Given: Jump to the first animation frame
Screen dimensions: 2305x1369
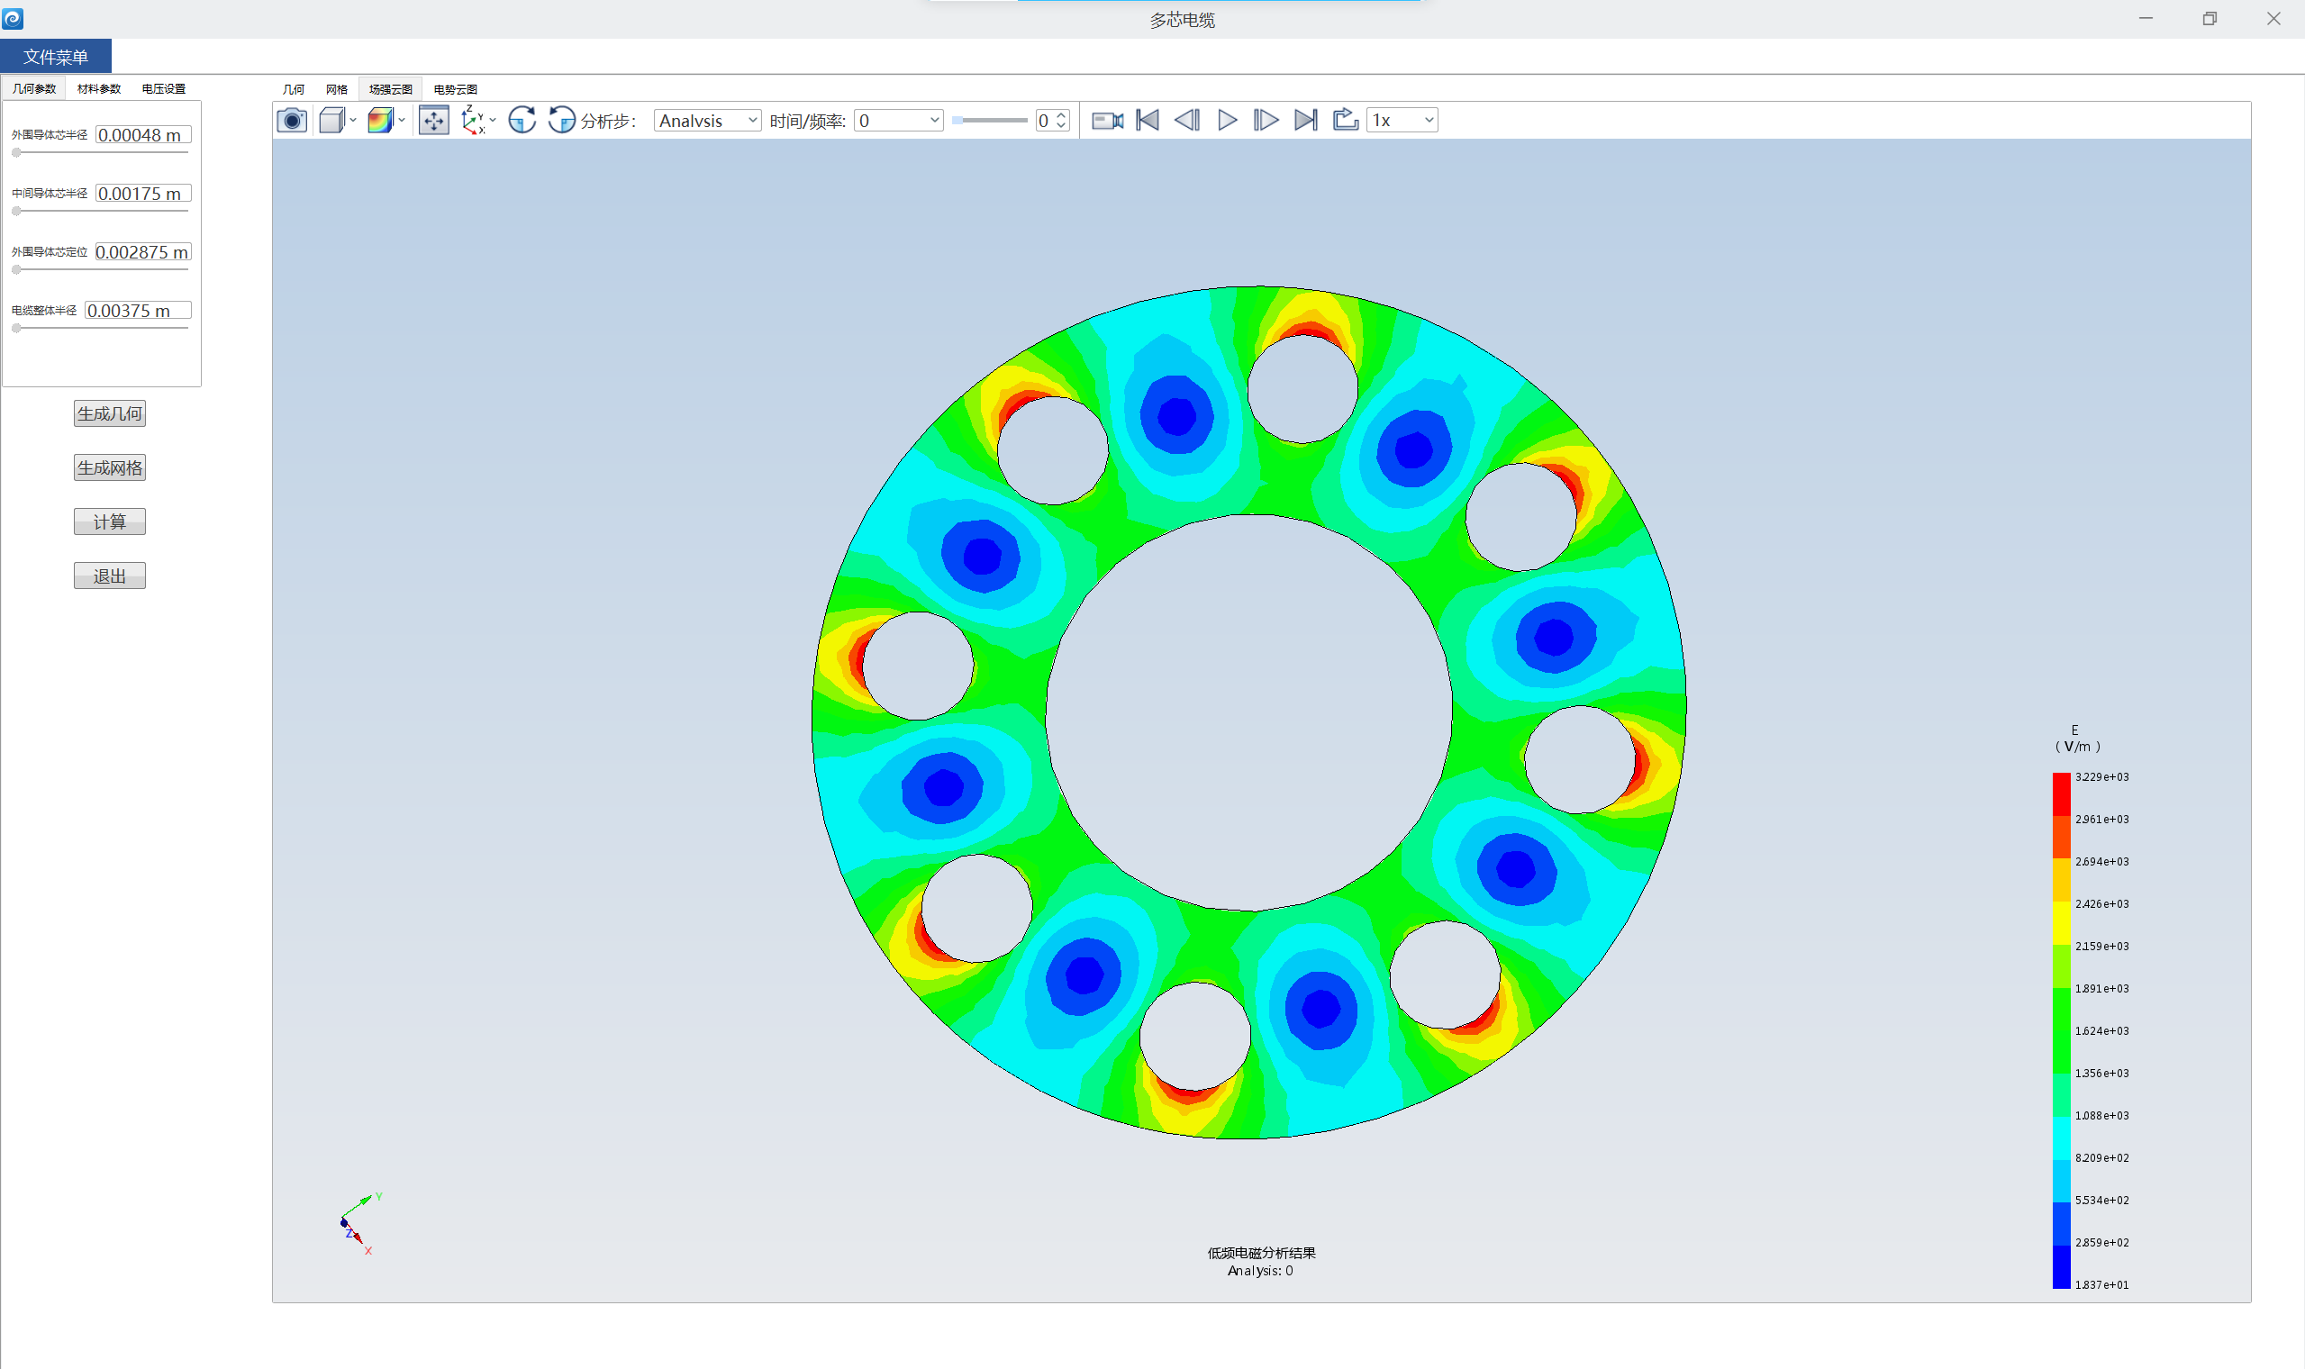Looking at the screenshot, I should pos(1148,120).
